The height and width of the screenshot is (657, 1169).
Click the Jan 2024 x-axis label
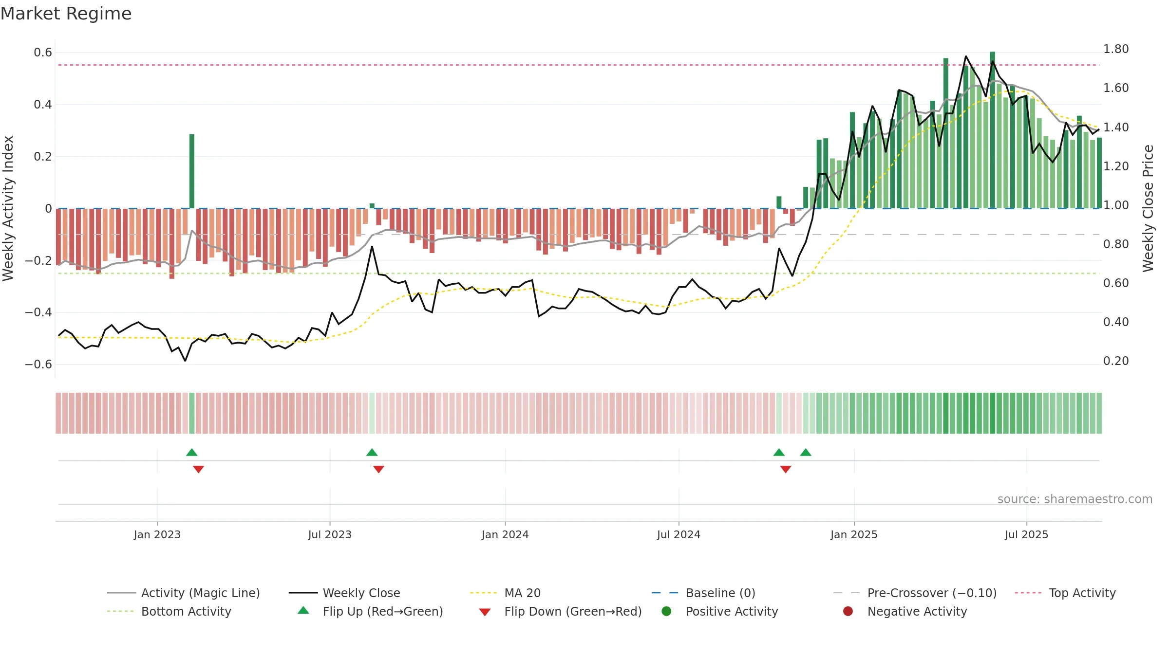coord(505,535)
